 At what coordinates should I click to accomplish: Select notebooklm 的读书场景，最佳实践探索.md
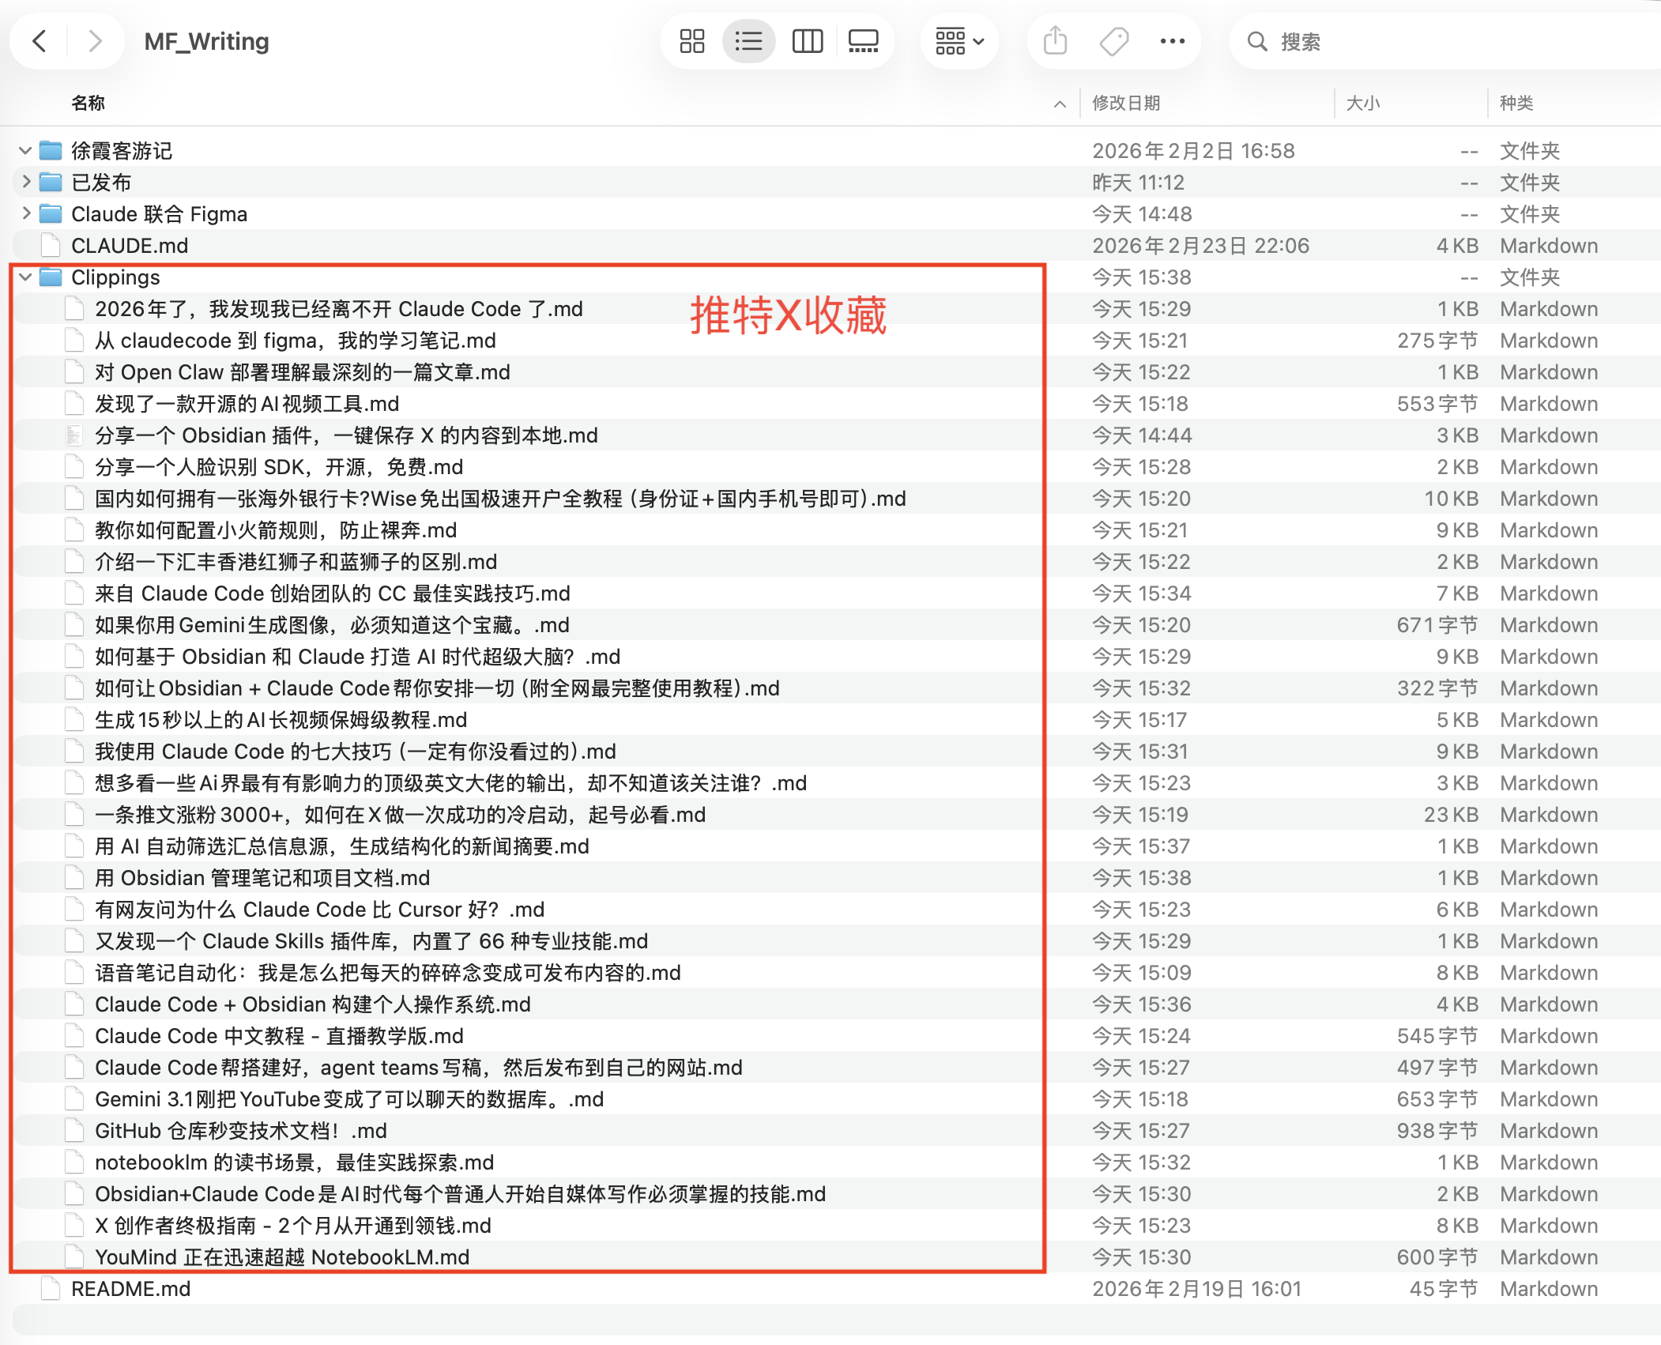pyautogui.click(x=294, y=1162)
